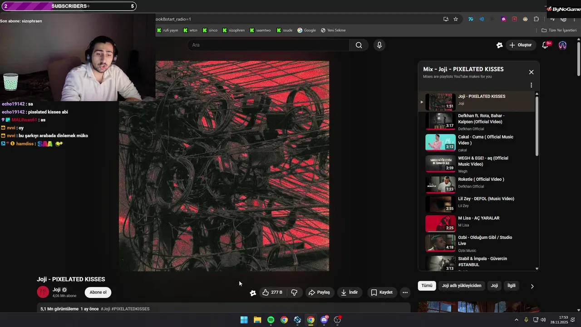The height and width of the screenshot is (327, 581).
Task: Click the sparkle icon left of like button
Action: 253,293
